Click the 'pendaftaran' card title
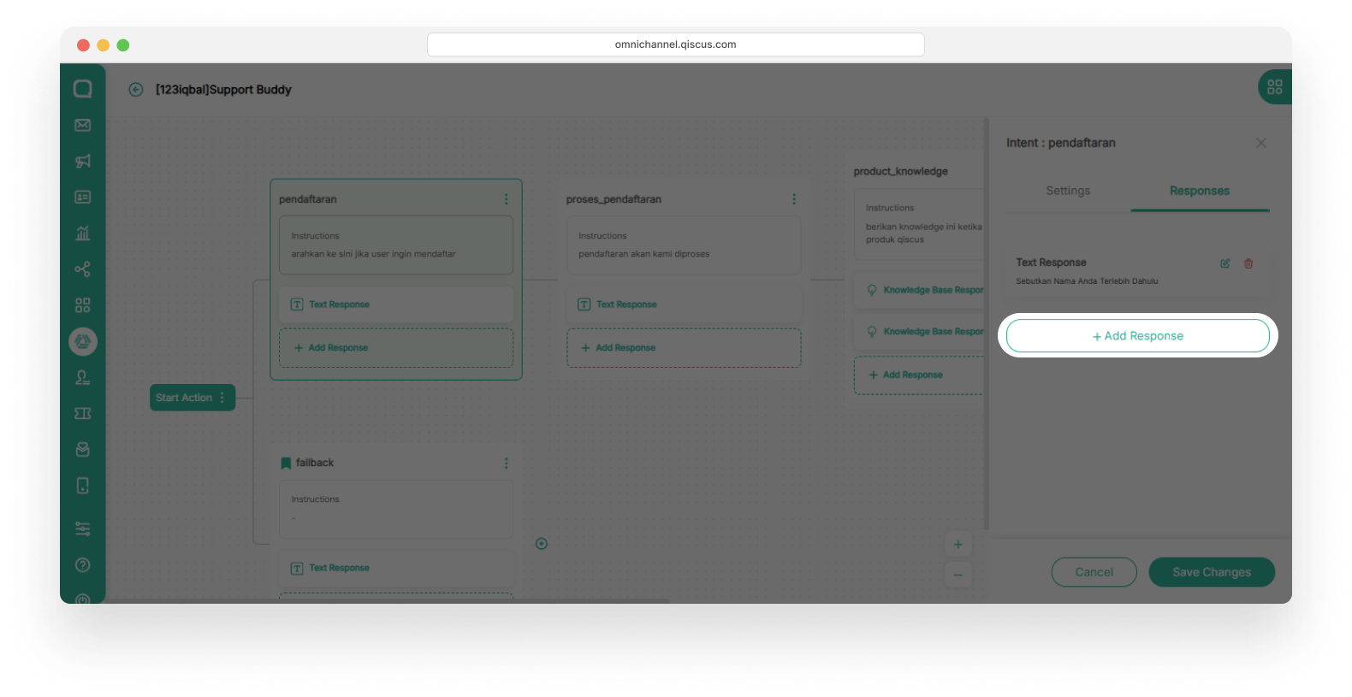This screenshot has height=697, width=1352. click(x=308, y=199)
